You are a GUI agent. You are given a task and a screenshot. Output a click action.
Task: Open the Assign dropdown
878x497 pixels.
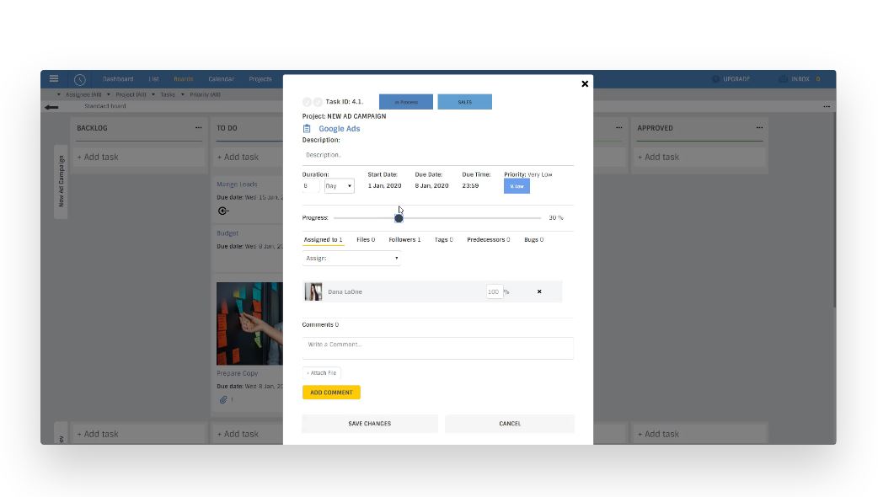(x=351, y=258)
